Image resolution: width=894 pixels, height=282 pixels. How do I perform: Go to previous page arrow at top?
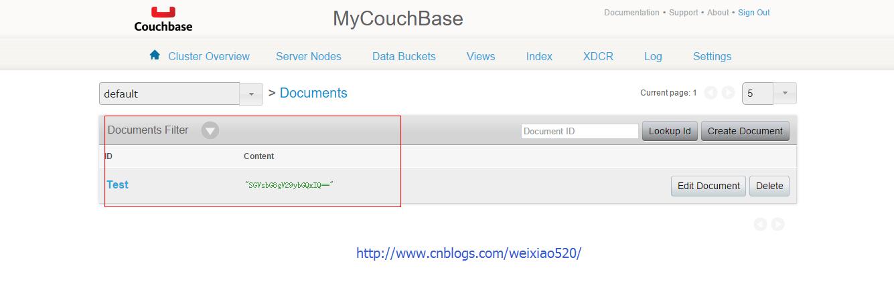pyautogui.click(x=711, y=93)
